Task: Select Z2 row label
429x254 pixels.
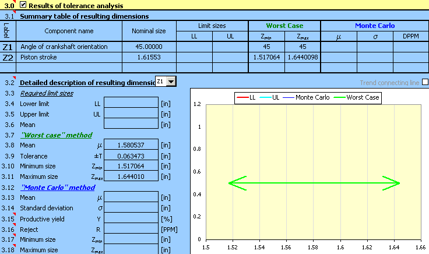Action: (x=8, y=58)
